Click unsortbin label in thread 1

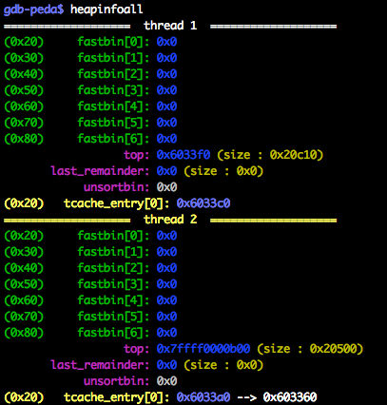click(116, 187)
